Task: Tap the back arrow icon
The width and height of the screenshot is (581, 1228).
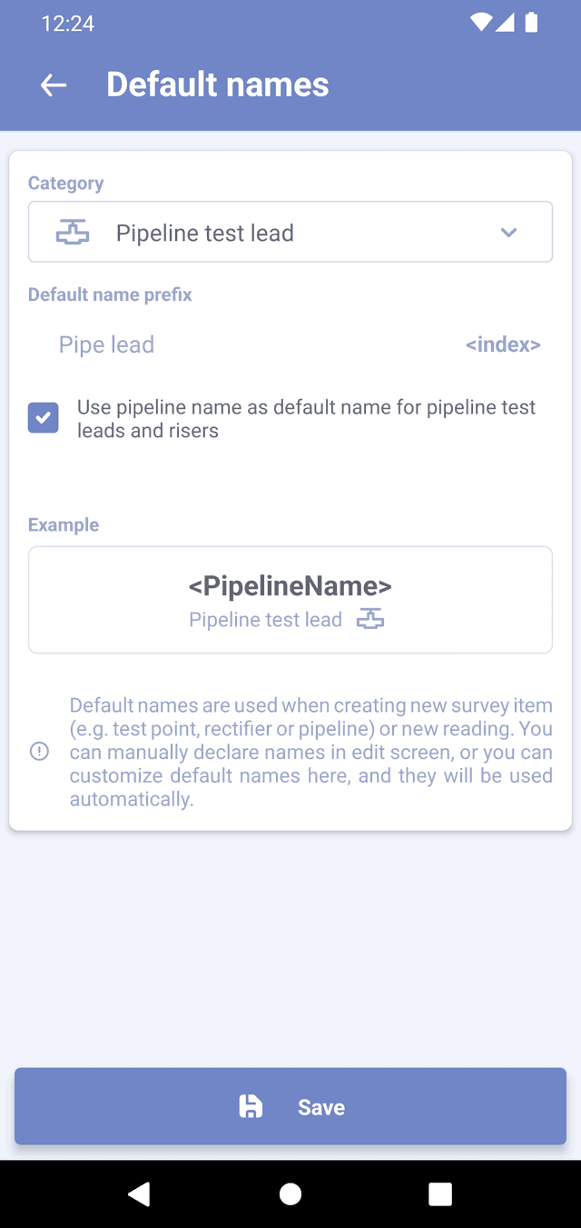Action: pyautogui.click(x=54, y=85)
